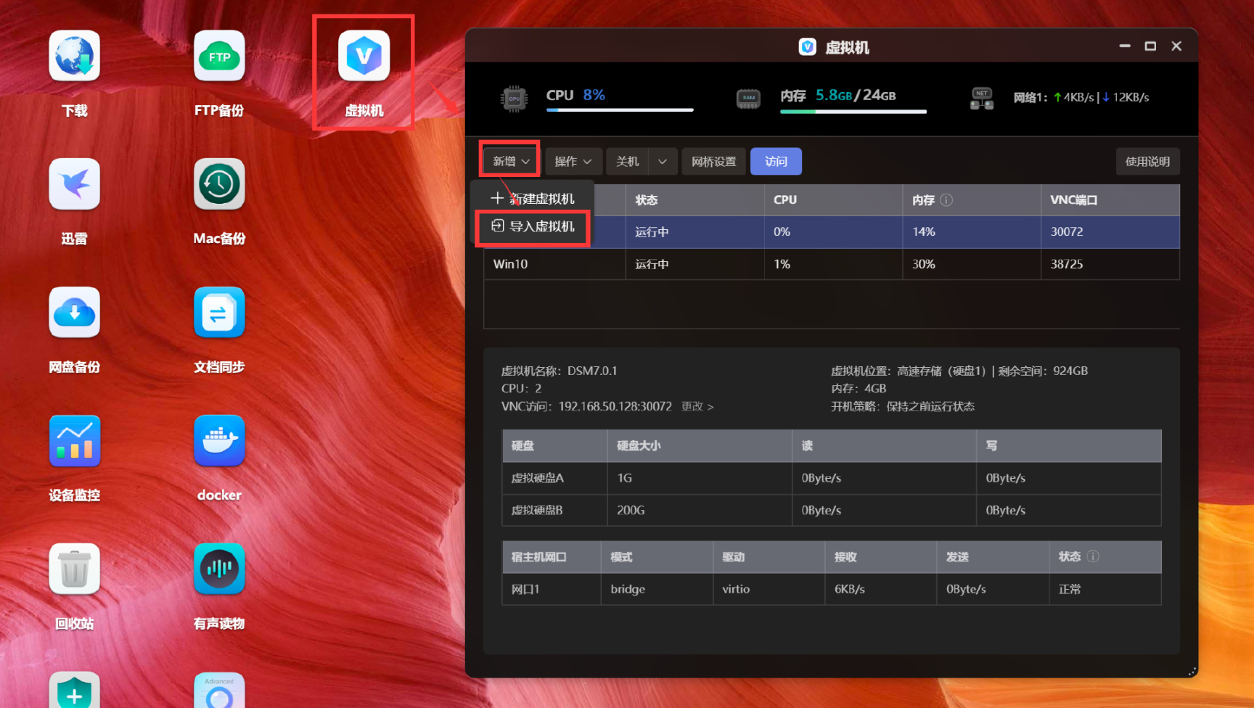Minimize the 虚拟机 window
Screen dimensions: 1254x708
point(1125,46)
